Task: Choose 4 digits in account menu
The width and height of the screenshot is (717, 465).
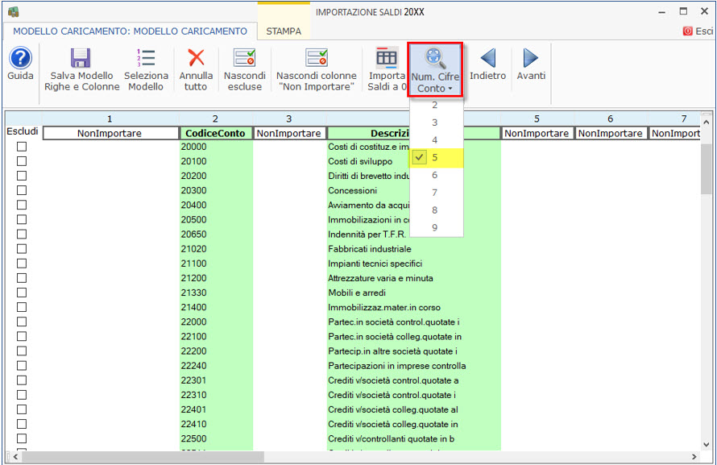Action: [436, 140]
